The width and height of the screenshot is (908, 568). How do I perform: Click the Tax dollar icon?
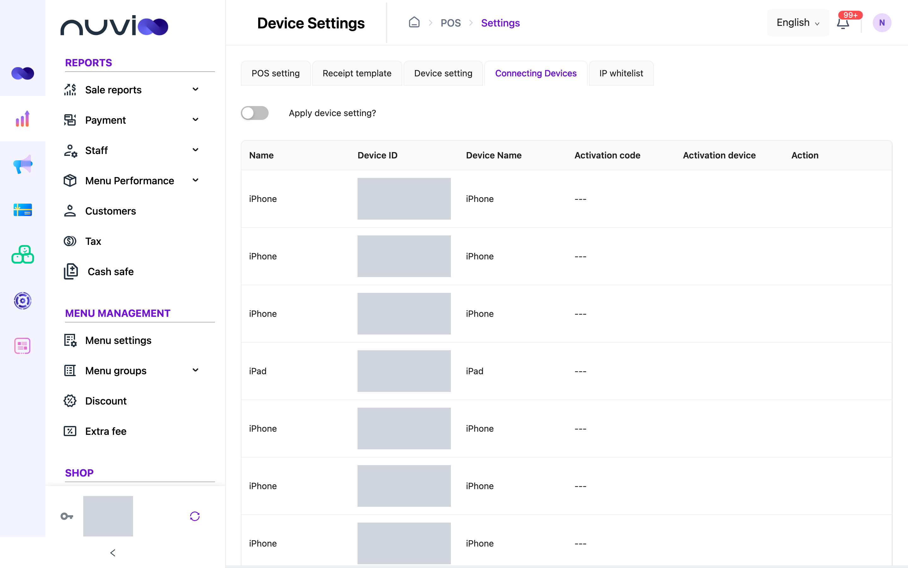click(70, 241)
